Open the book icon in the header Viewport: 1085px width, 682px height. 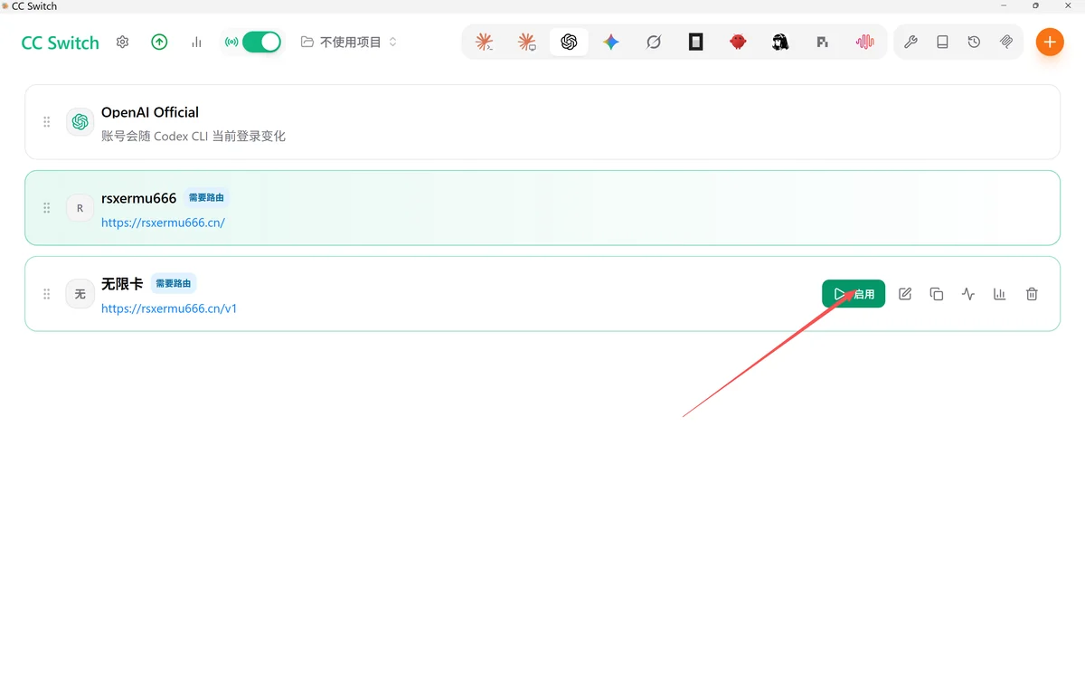[942, 42]
